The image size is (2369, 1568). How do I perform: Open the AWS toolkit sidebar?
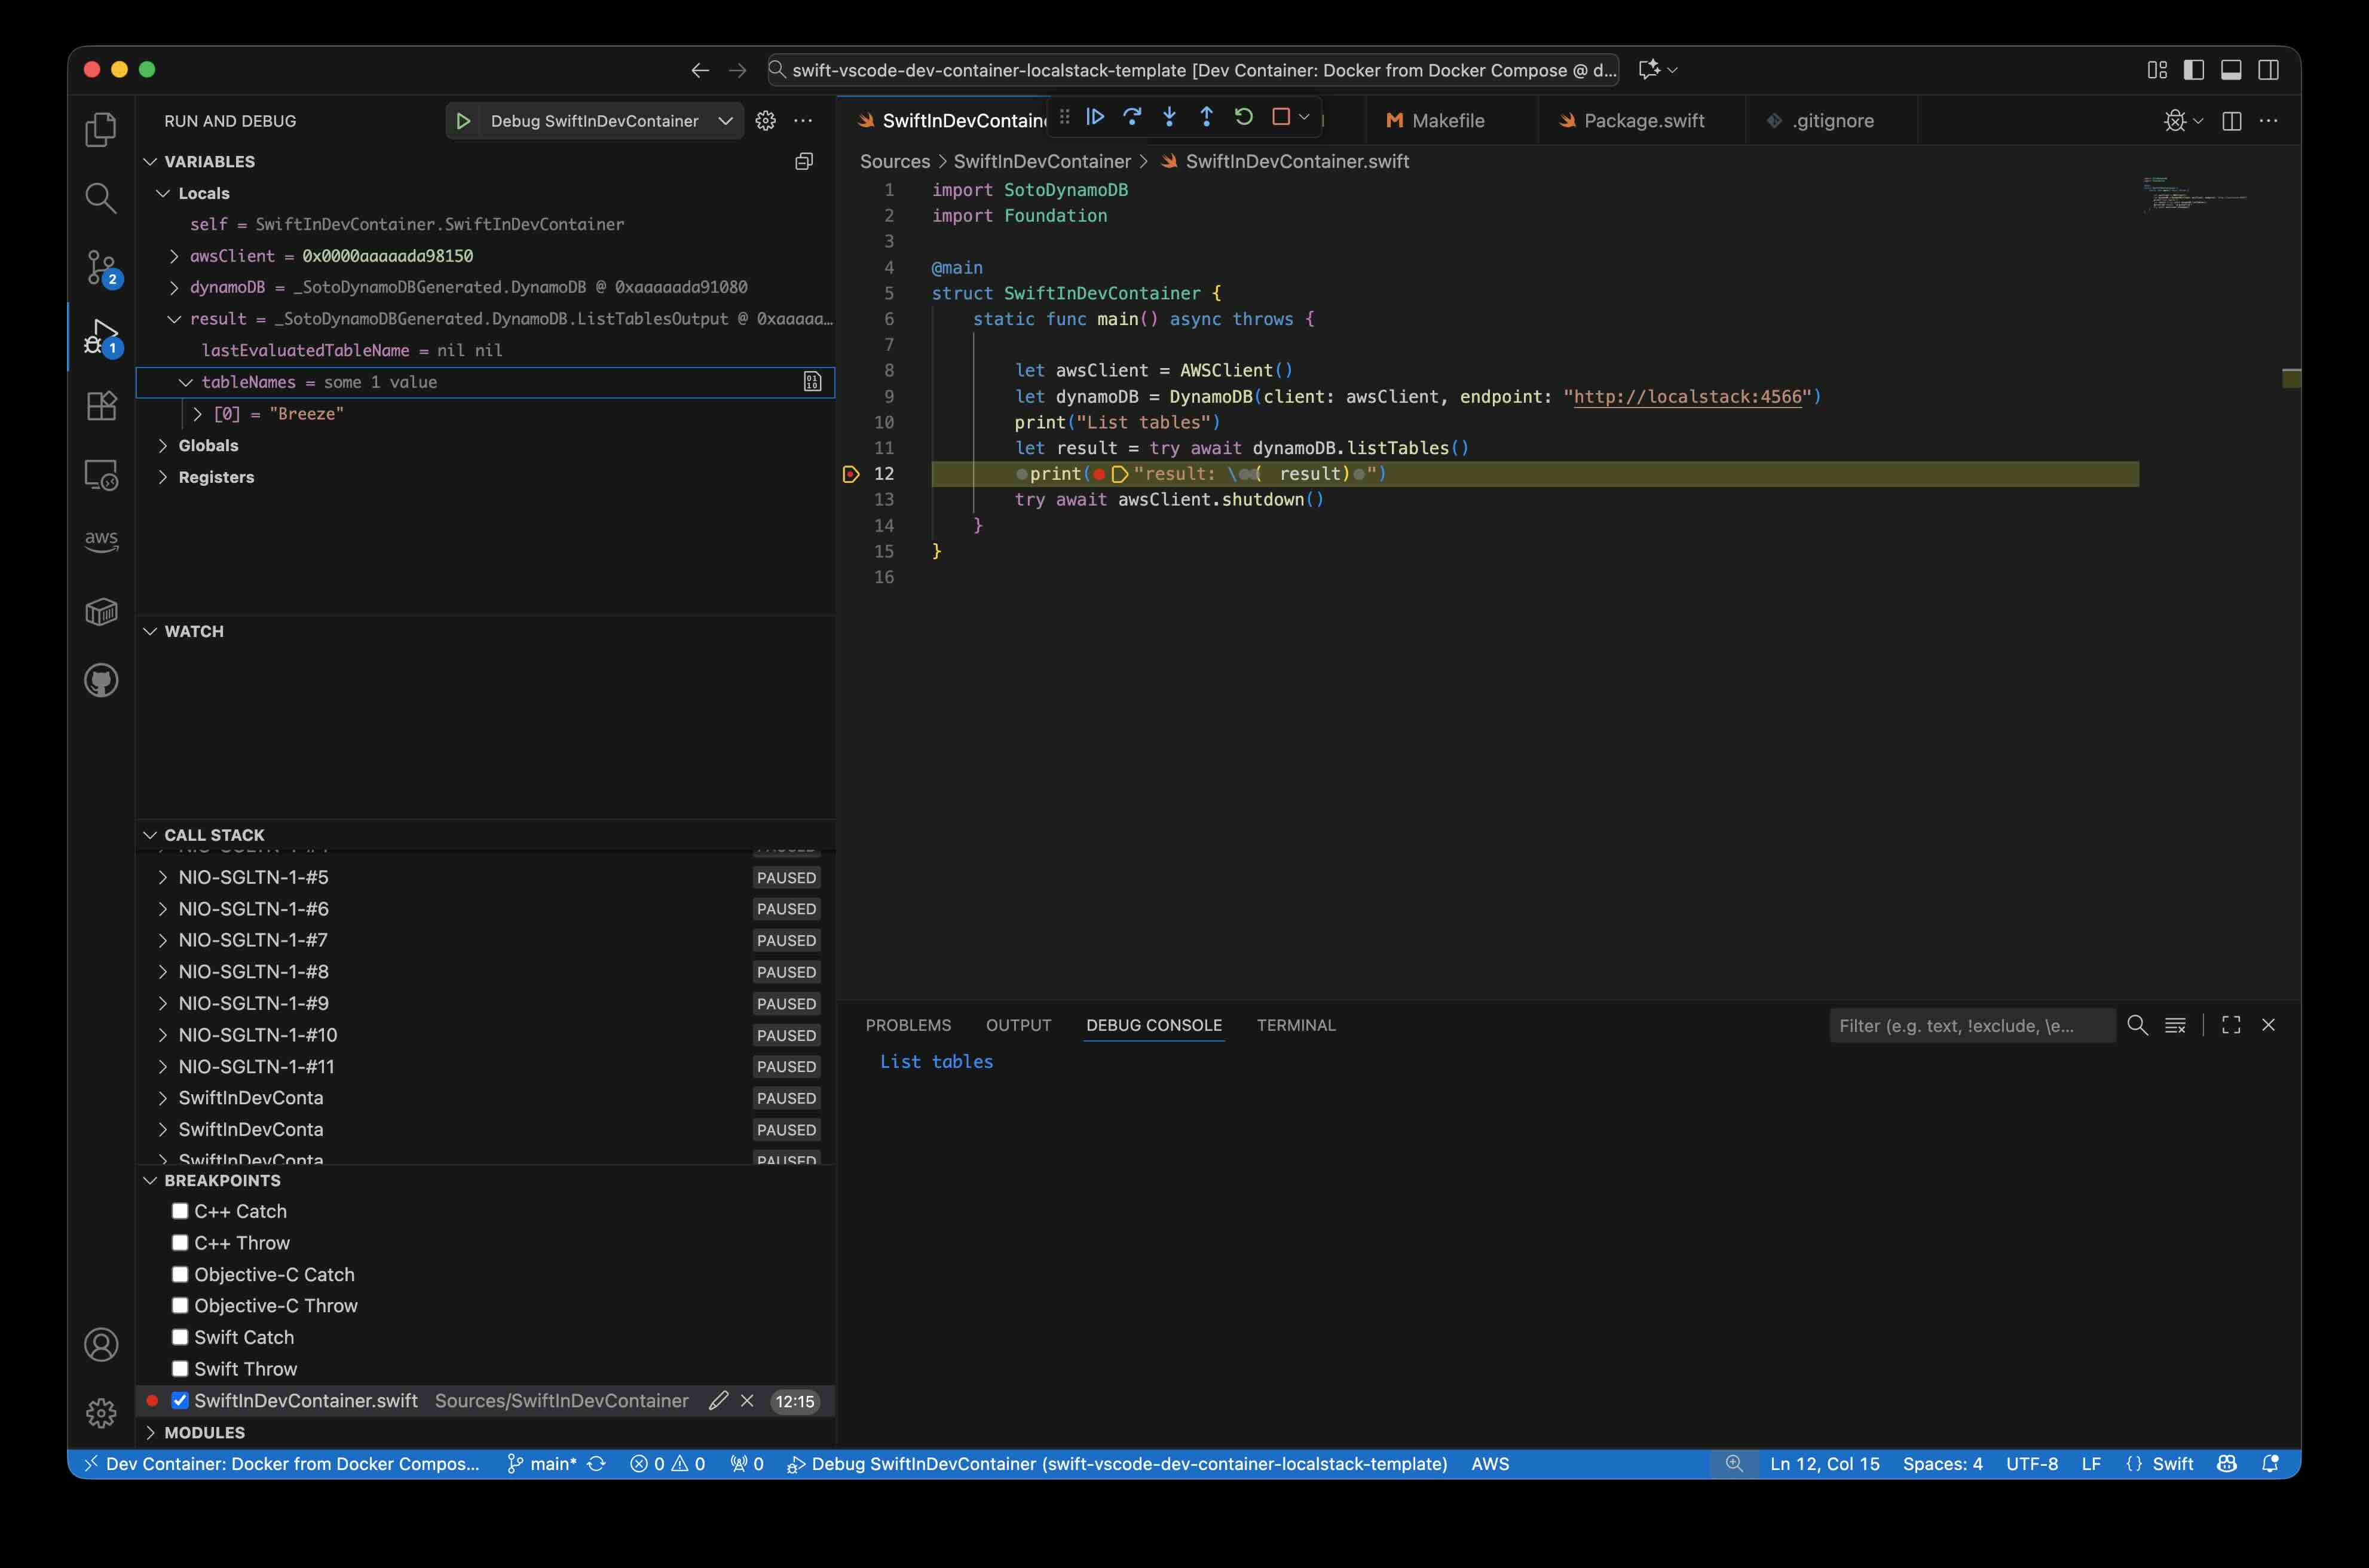pyautogui.click(x=101, y=541)
